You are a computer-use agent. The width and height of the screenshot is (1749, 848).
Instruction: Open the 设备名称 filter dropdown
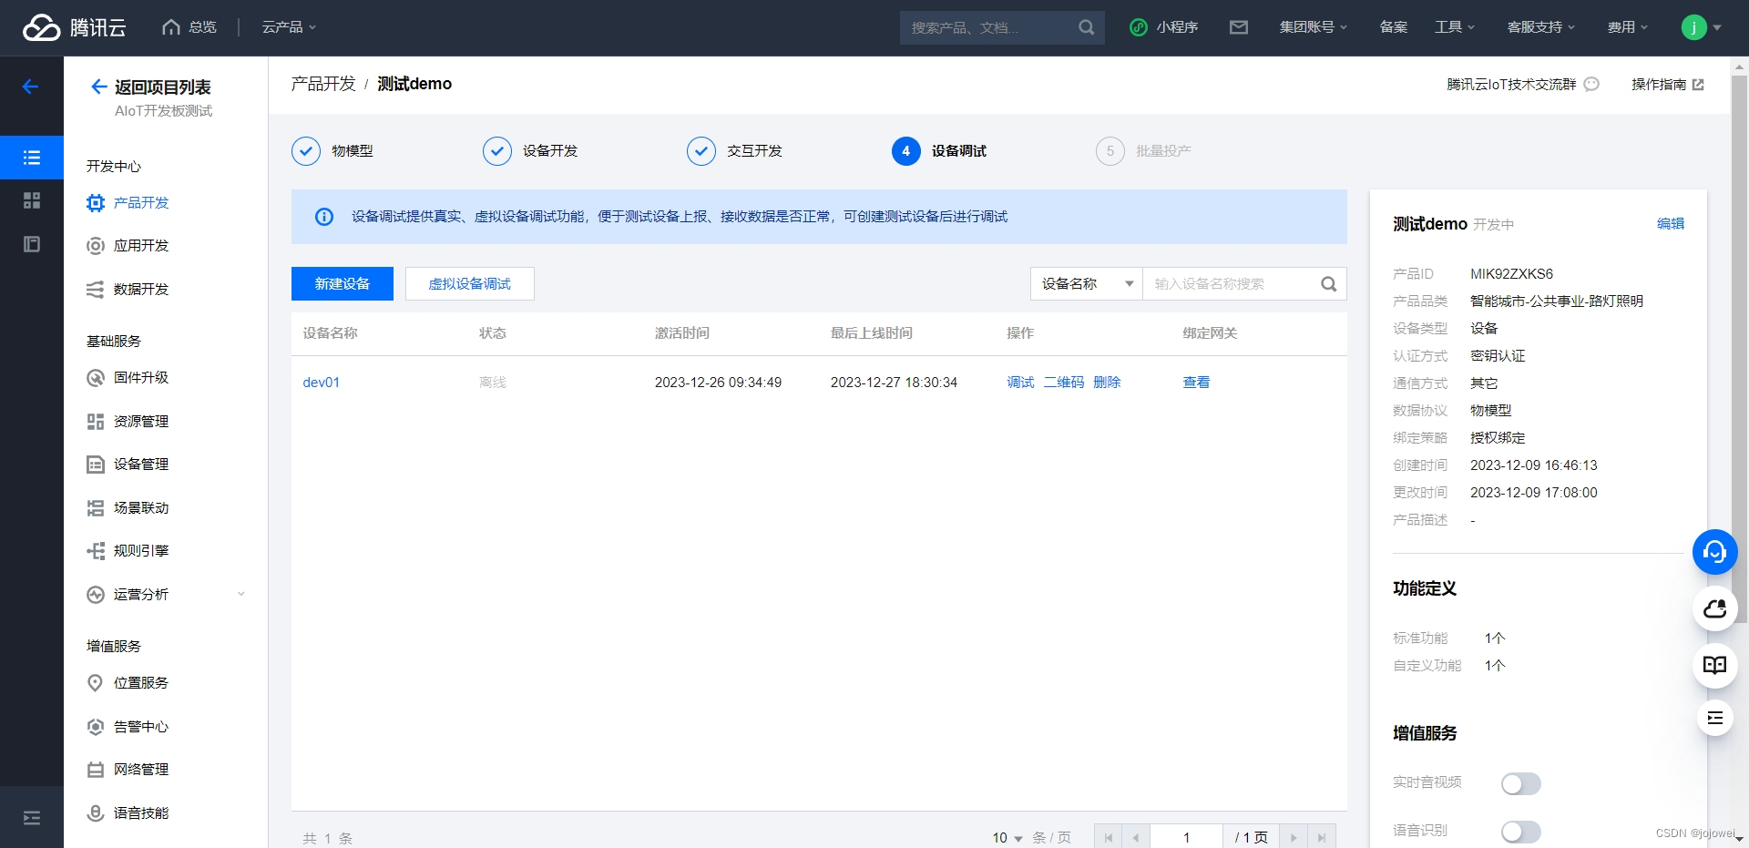pos(1086,283)
